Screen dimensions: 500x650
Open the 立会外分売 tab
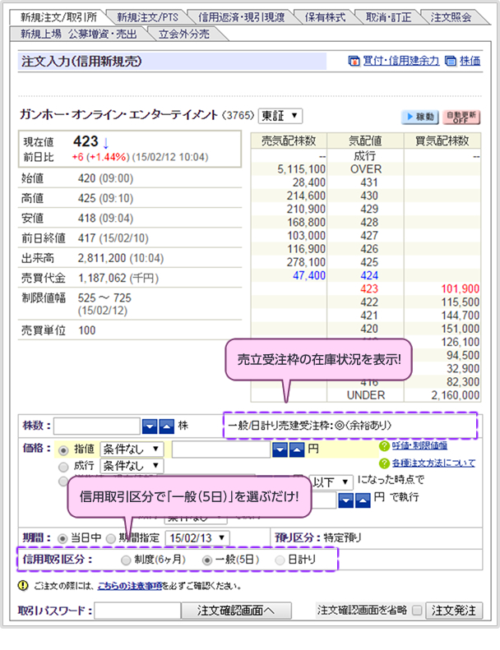click(184, 34)
